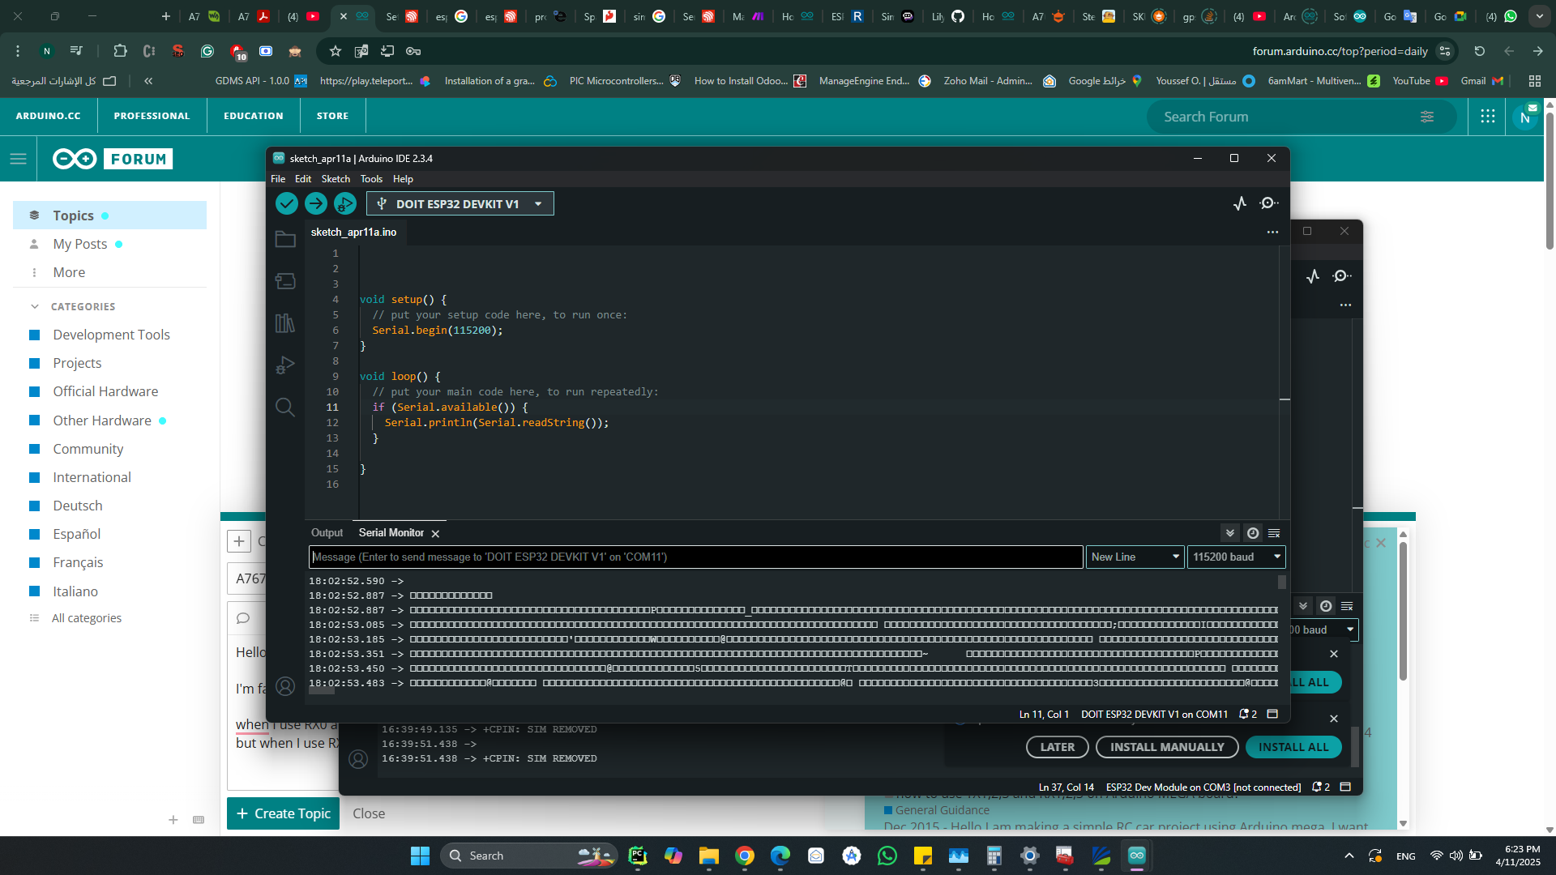Open Library Manager in sidebar
This screenshot has height=875, width=1556.
coord(285,323)
